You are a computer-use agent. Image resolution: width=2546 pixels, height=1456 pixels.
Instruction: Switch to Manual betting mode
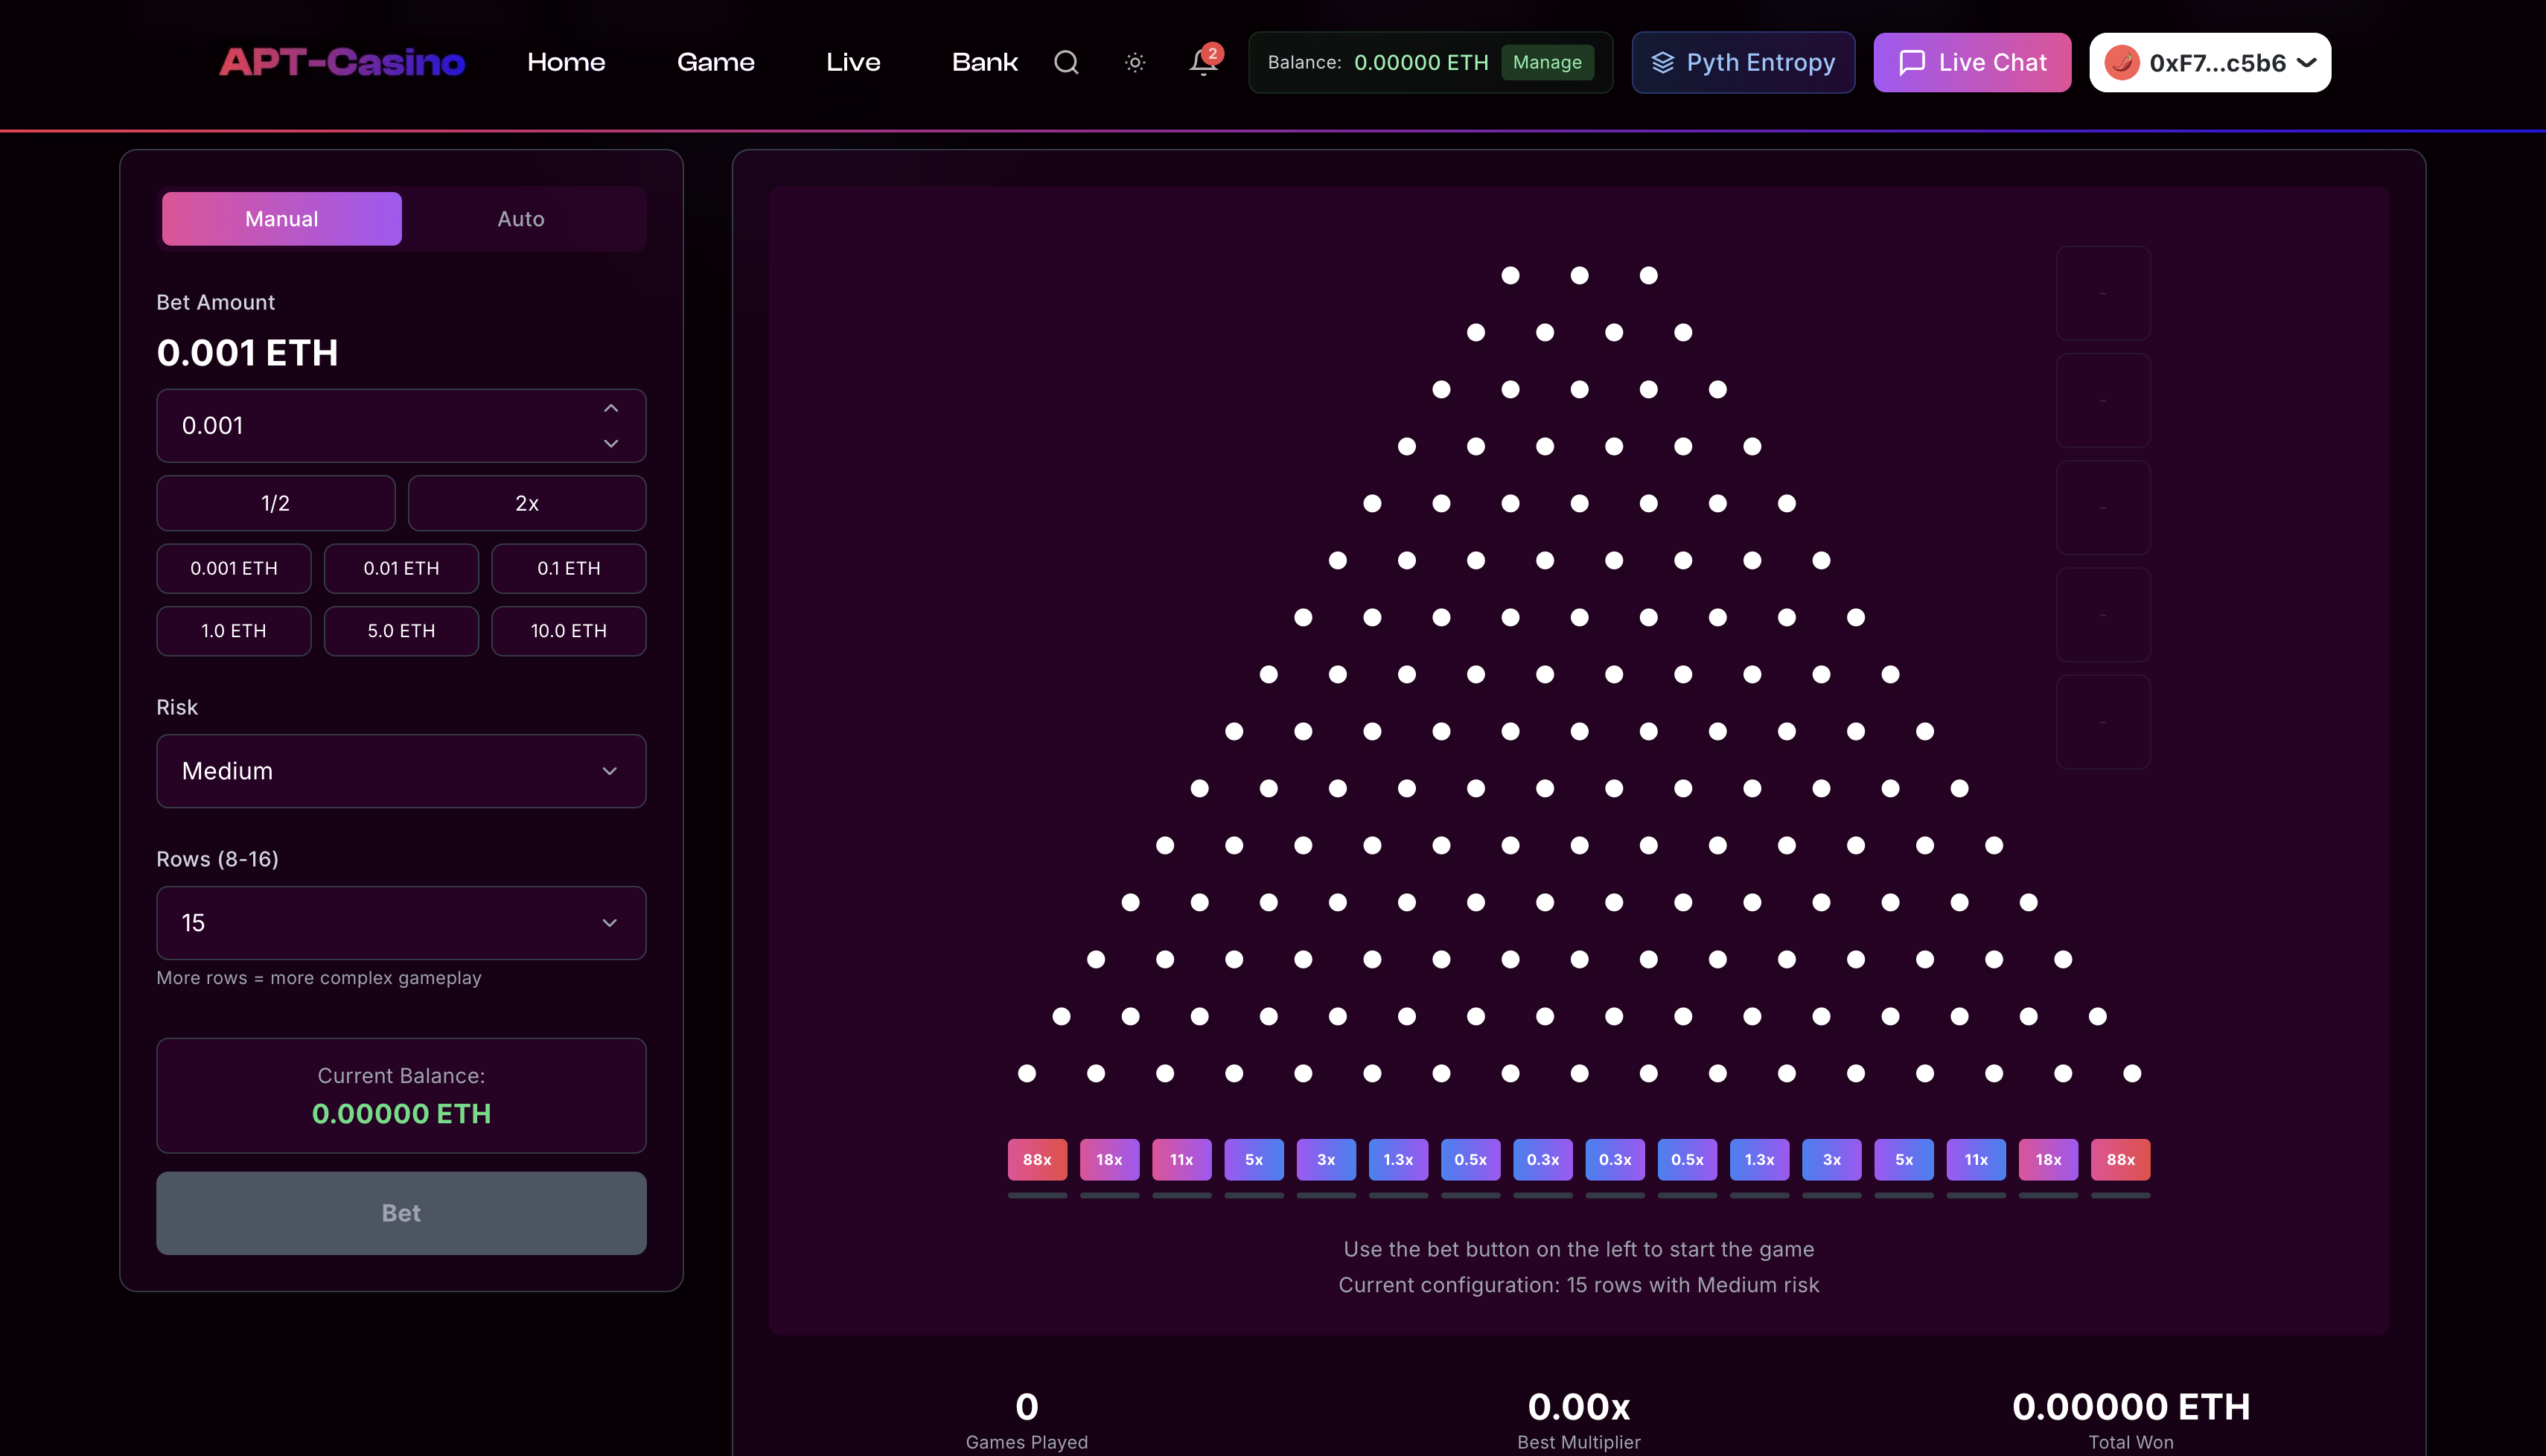[282, 218]
